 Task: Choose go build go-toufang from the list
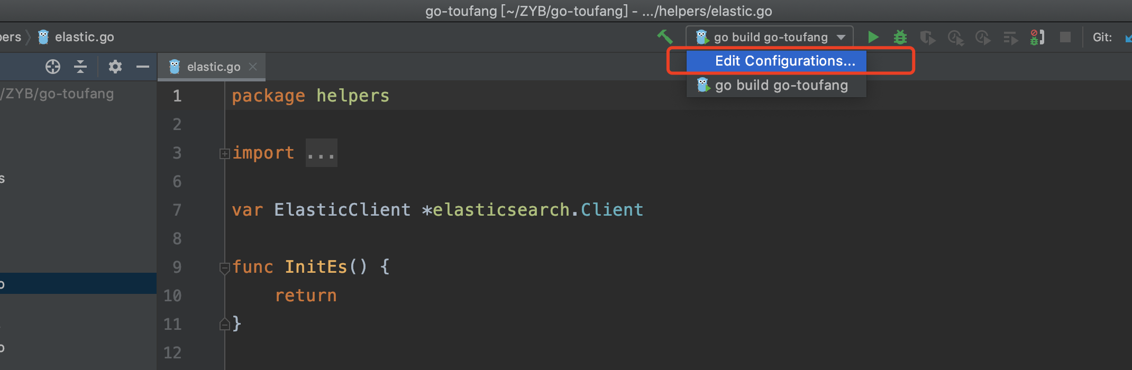coord(781,85)
